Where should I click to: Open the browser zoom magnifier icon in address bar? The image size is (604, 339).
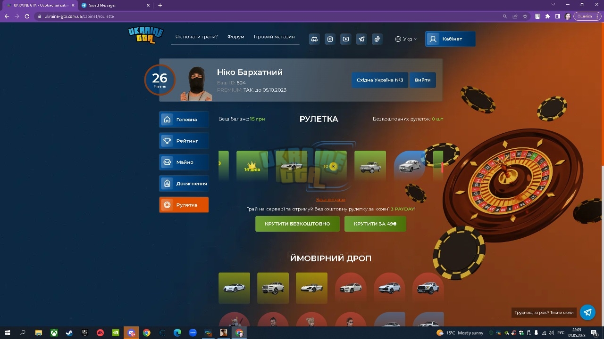click(x=505, y=16)
